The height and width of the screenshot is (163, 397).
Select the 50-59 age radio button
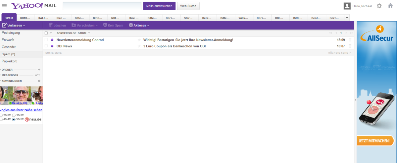[14, 119]
